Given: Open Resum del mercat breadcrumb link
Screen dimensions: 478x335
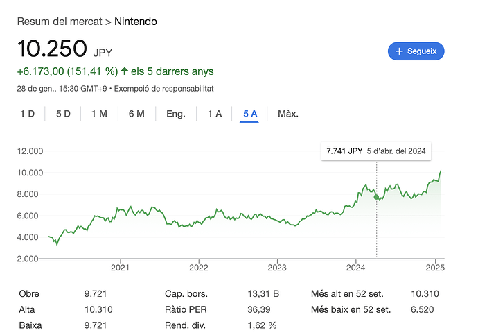Looking at the screenshot, I should [x=60, y=22].
